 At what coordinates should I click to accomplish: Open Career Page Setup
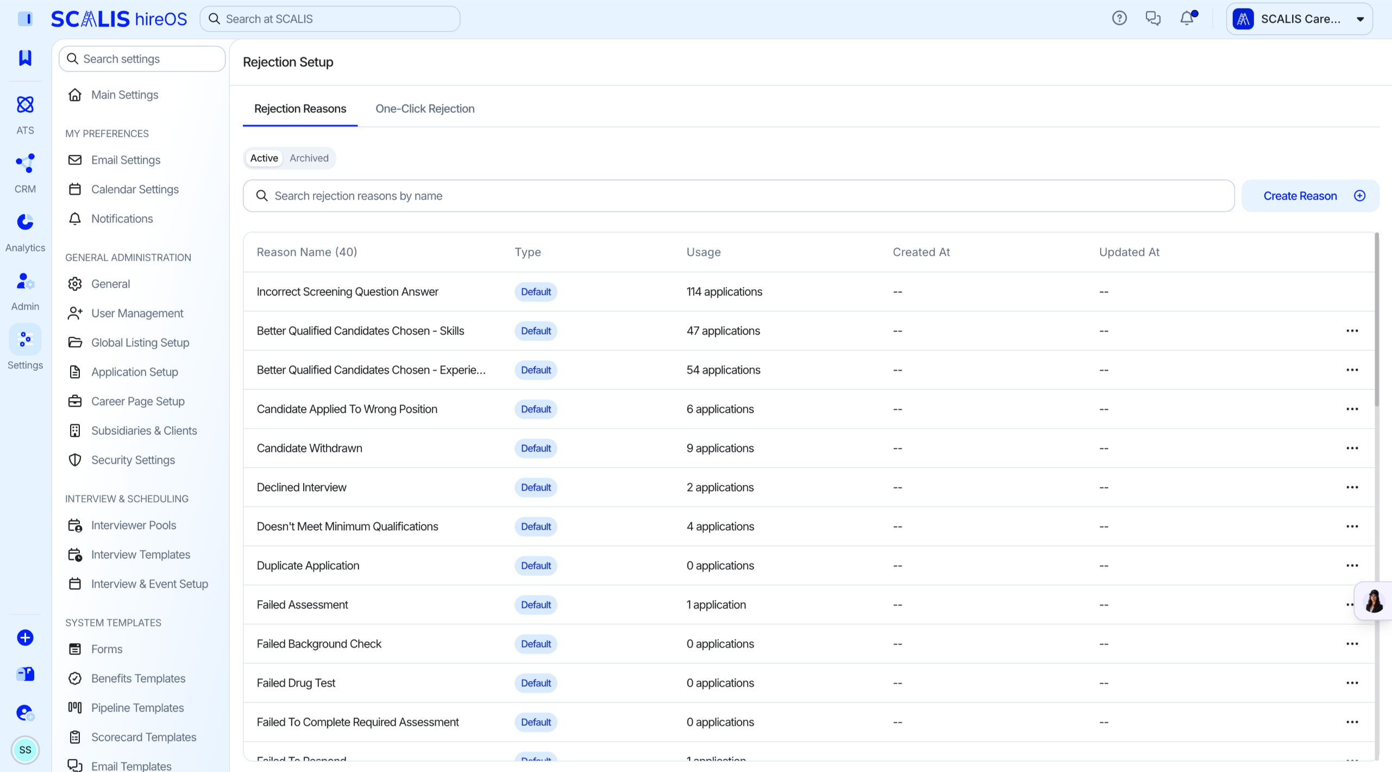[x=137, y=401]
